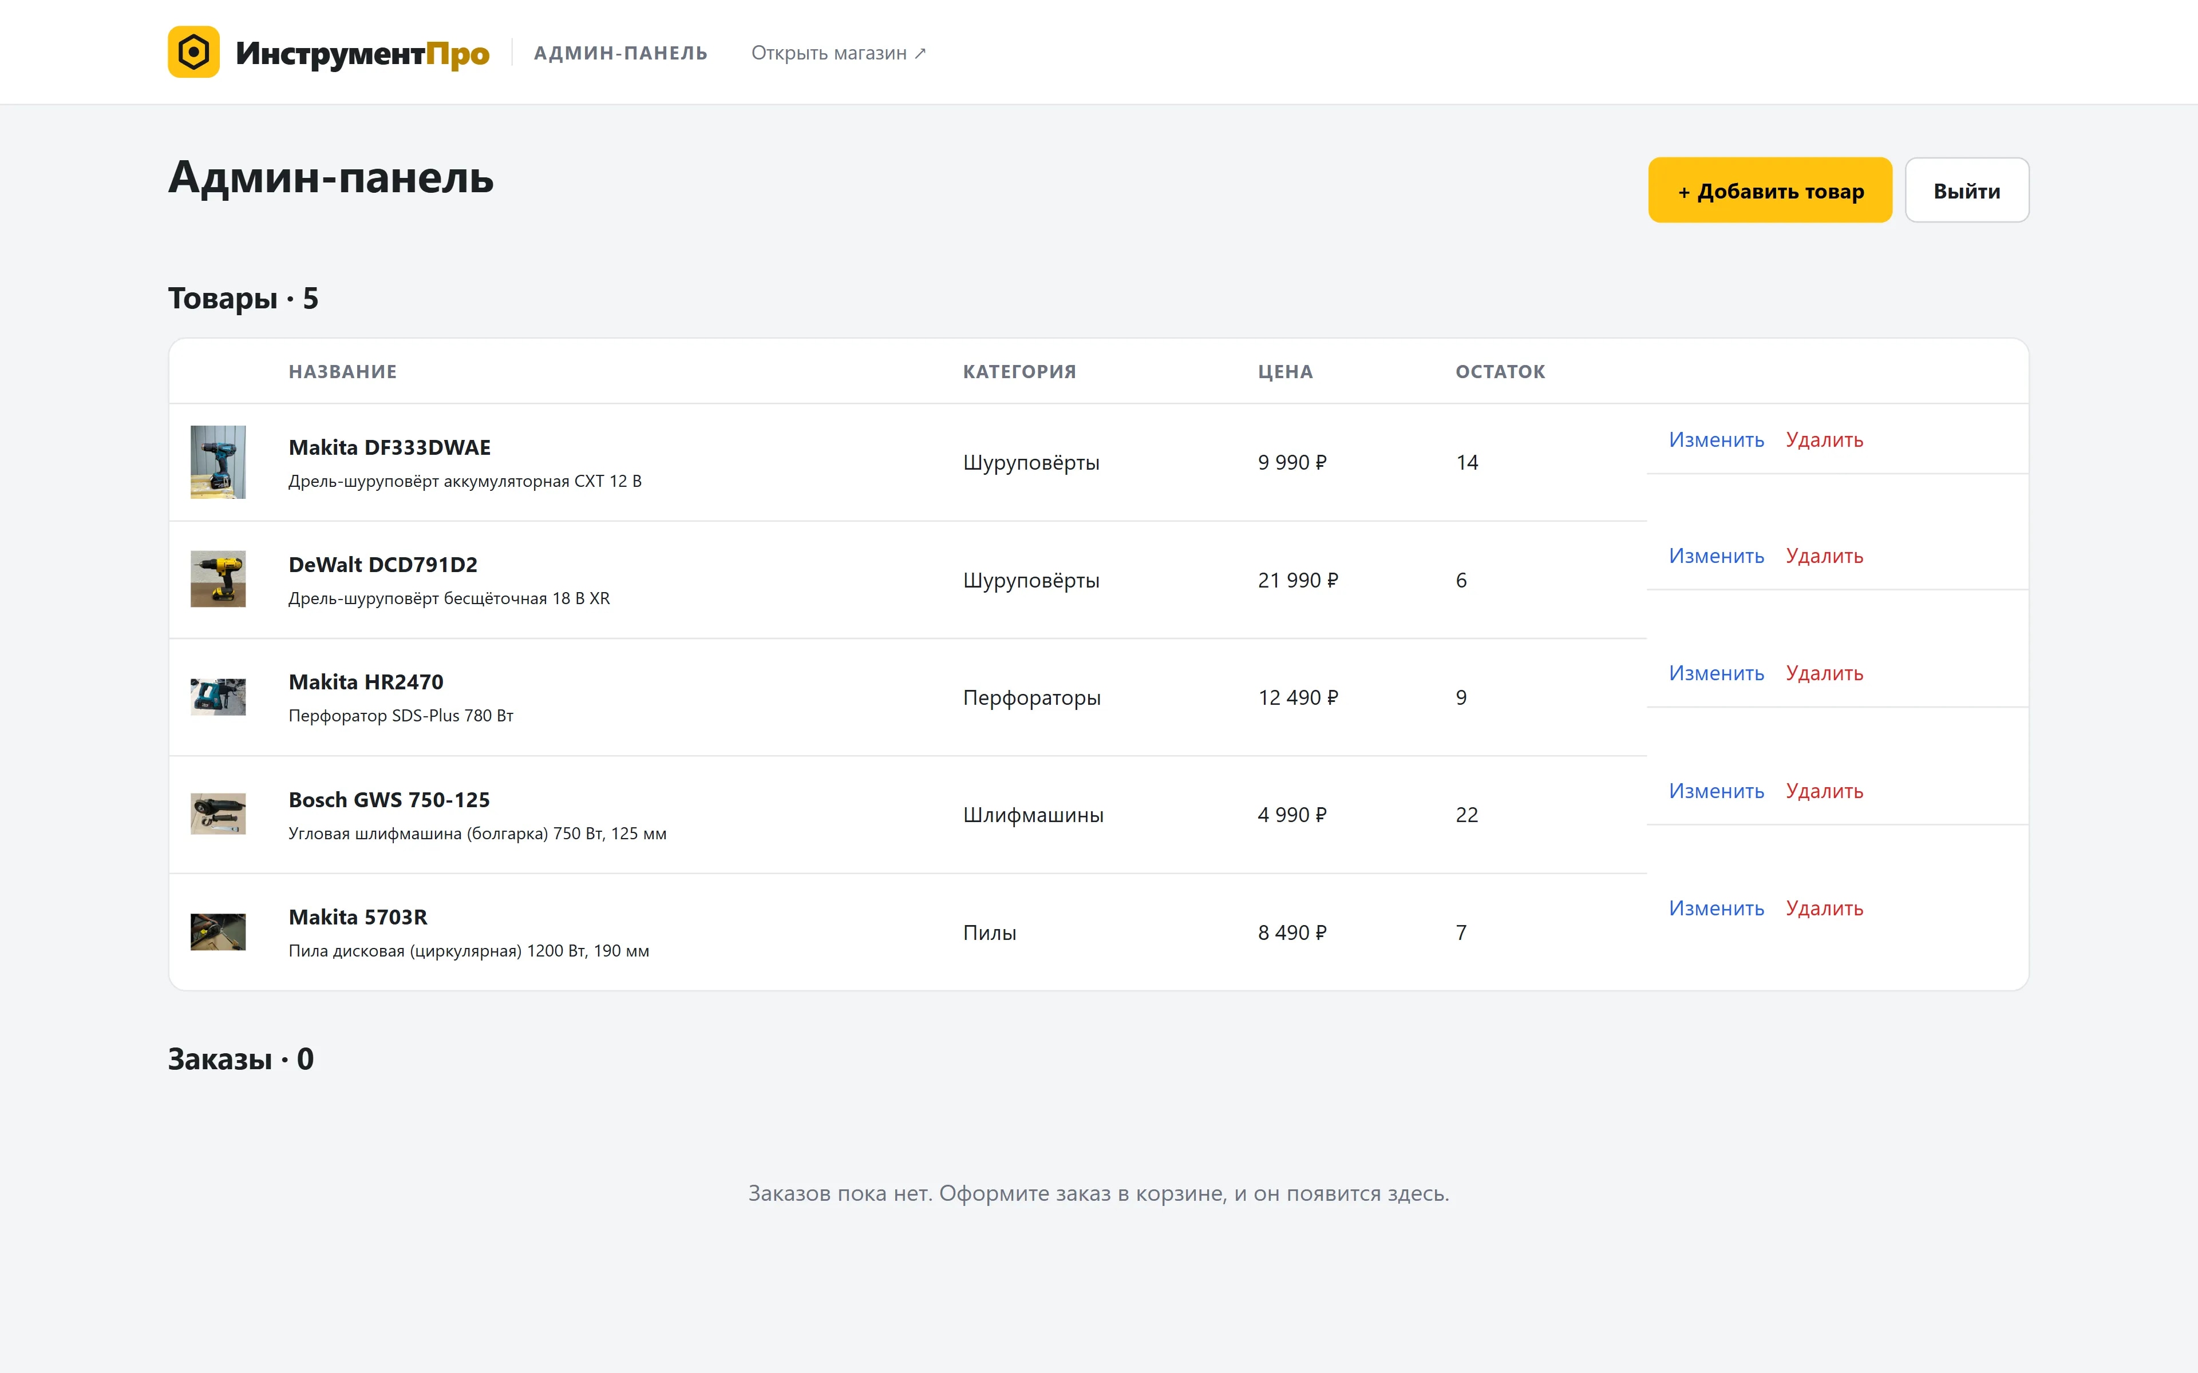Viewport: 2198px width, 1373px height.
Task: Select the АДМИН-ПАНЕЛЬ header label
Action: pos(620,53)
